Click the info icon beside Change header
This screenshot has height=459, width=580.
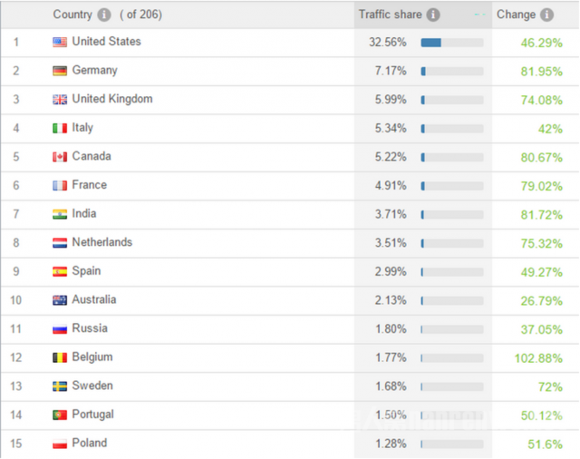pos(546,15)
